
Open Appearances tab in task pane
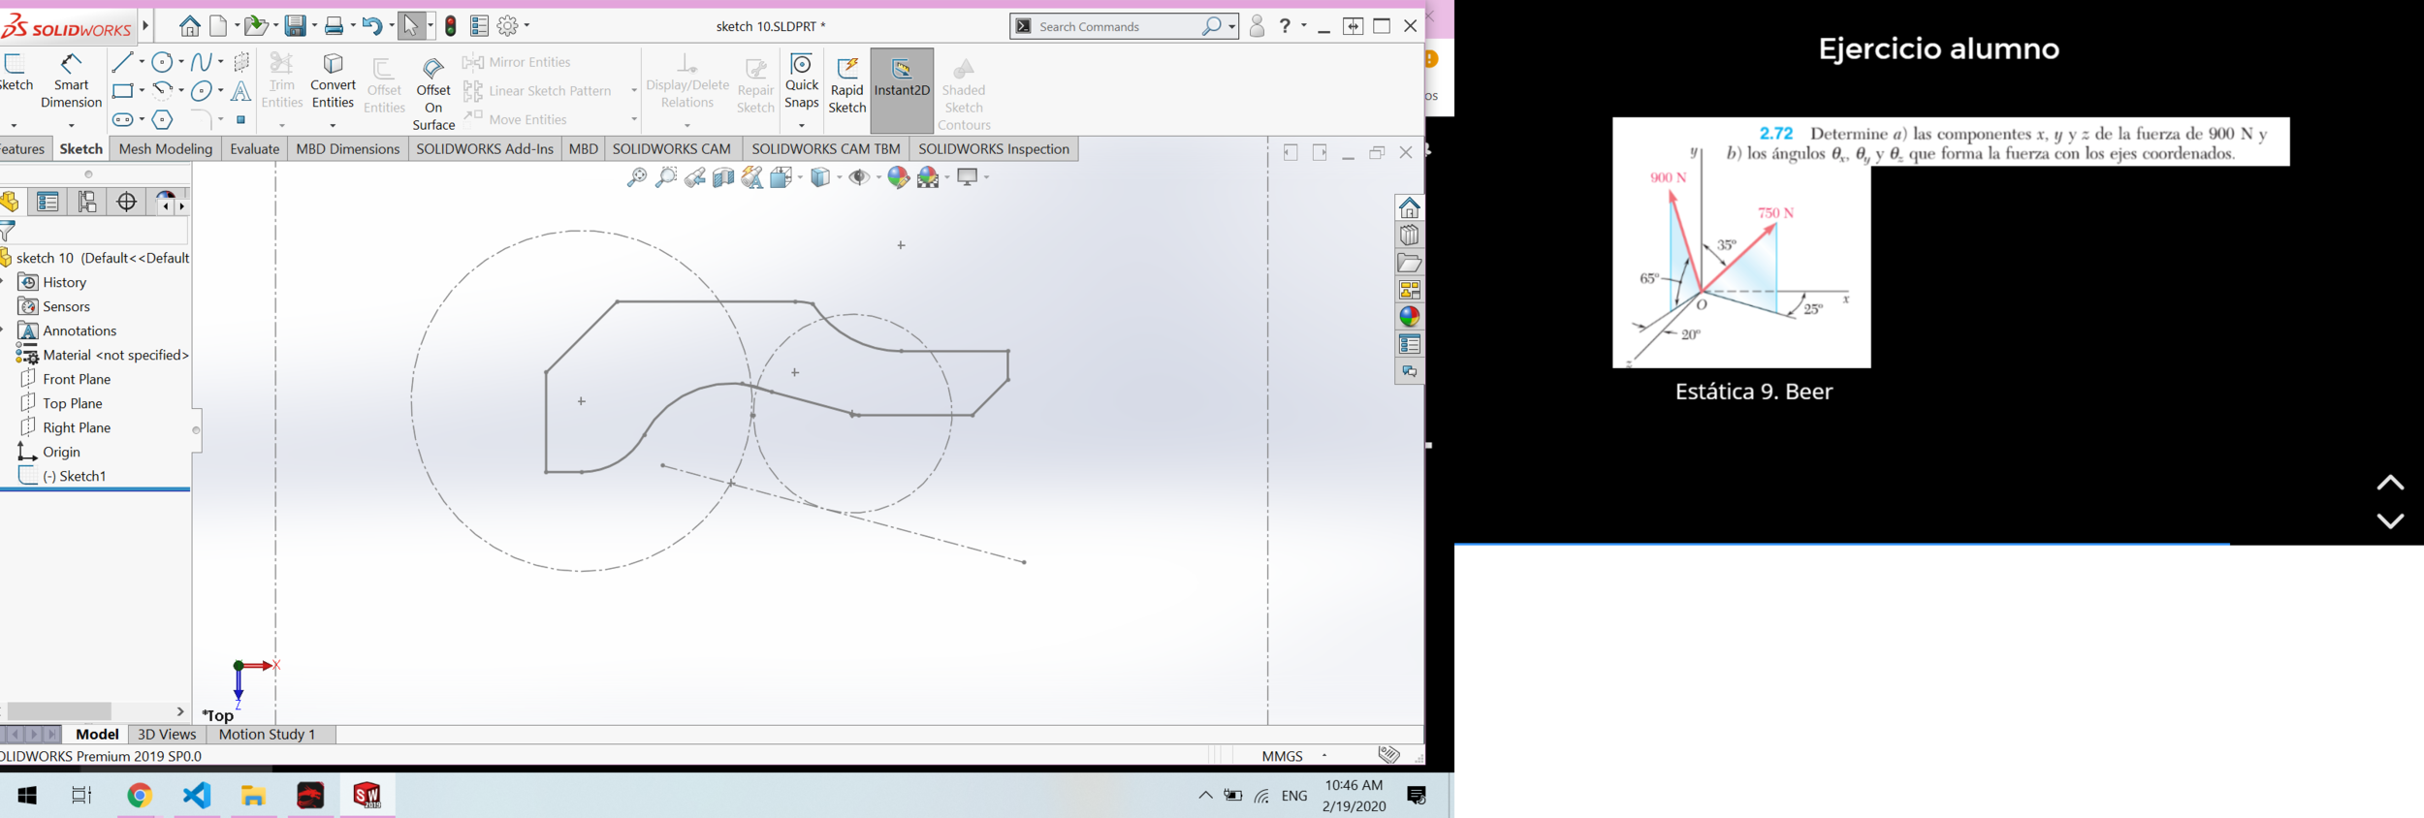tap(1409, 317)
